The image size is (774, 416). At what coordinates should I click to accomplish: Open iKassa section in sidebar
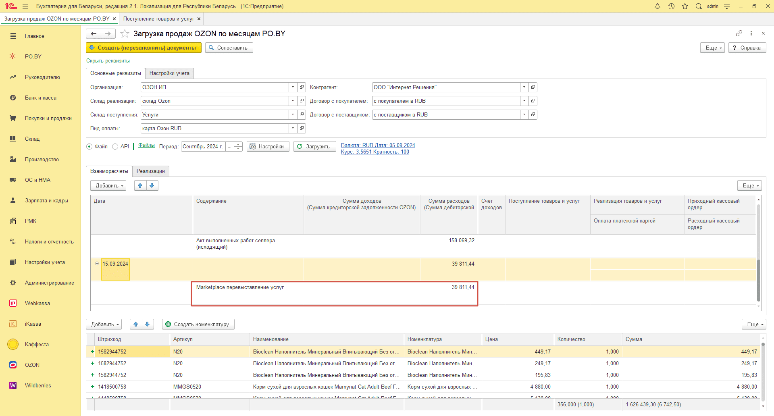coord(33,324)
